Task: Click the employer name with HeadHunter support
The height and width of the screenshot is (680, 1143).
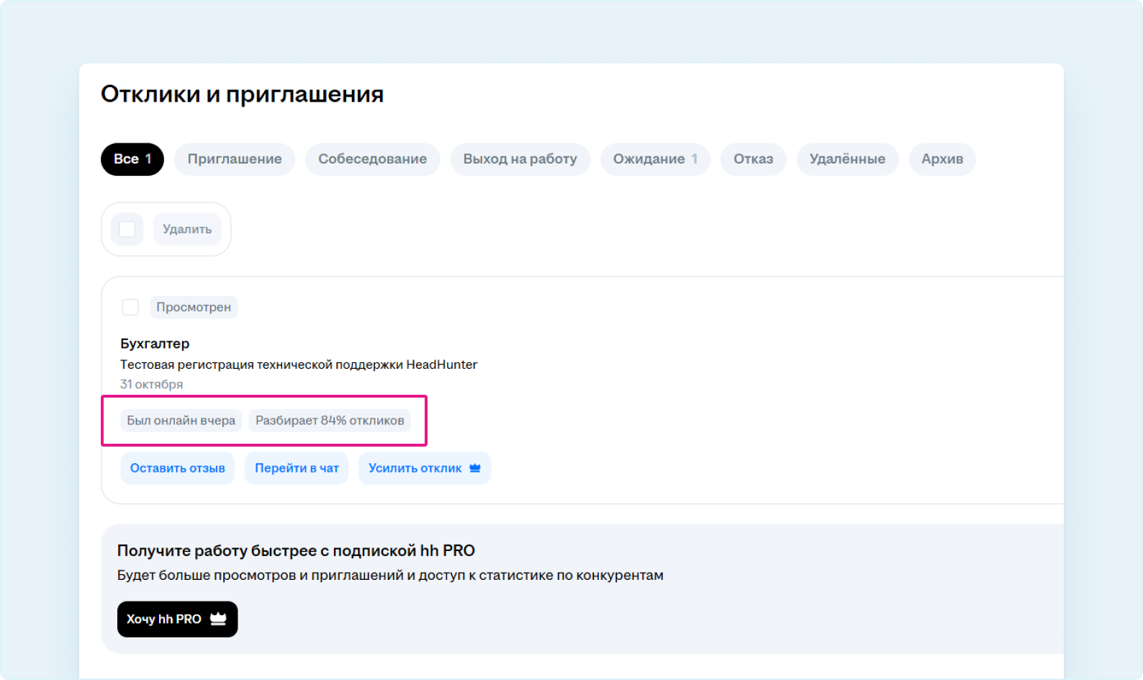Action: (299, 364)
